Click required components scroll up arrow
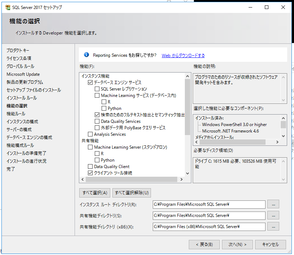The height and width of the screenshot is (255, 294). click(x=283, y=118)
